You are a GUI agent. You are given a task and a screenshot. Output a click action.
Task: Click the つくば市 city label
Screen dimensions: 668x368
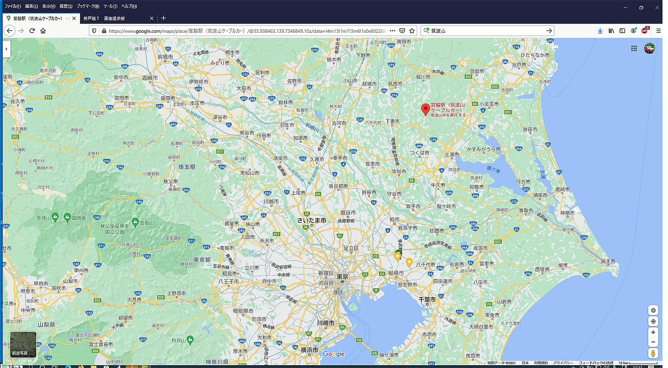(420, 152)
